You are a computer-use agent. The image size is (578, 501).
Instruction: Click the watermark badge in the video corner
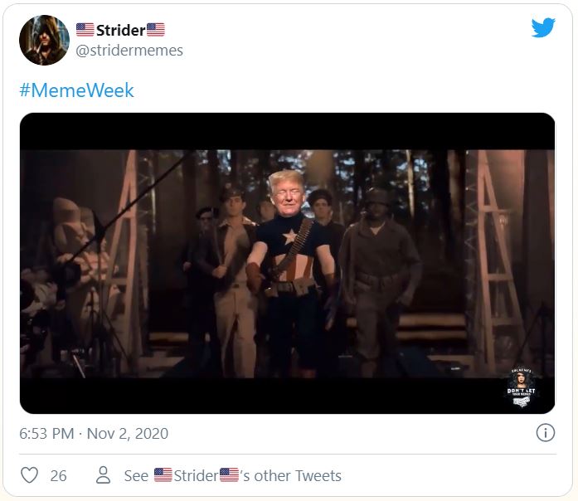[x=521, y=387]
